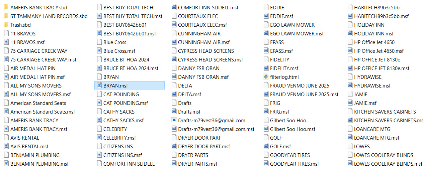Select the HOLIDAY INN.msf file name

point(374,33)
